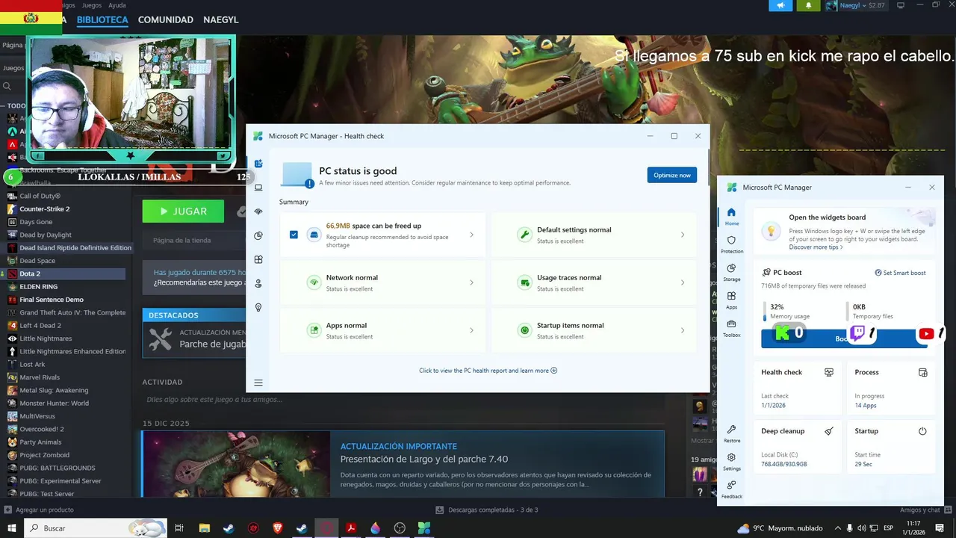Select computer icon in Health check sidebar
Screen dimensions: 956x538
(258, 188)
